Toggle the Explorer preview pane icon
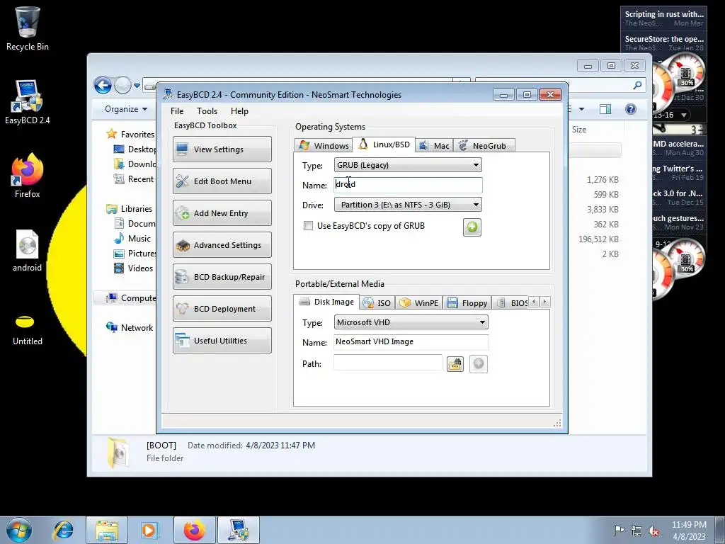Image resolution: width=725 pixels, height=544 pixels. tap(605, 109)
